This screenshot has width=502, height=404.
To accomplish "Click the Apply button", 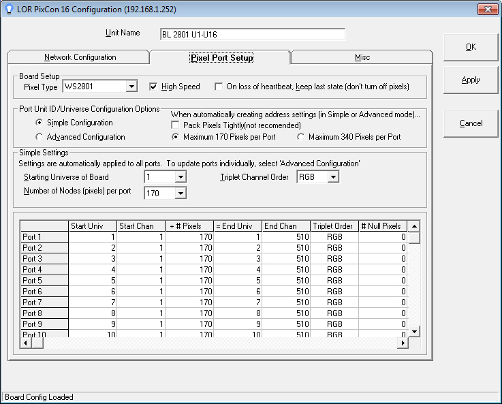I will 470,80.
